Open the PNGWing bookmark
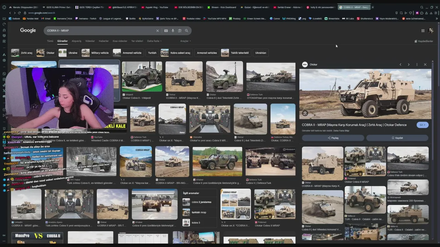The image size is (440, 247). (289, 19)
